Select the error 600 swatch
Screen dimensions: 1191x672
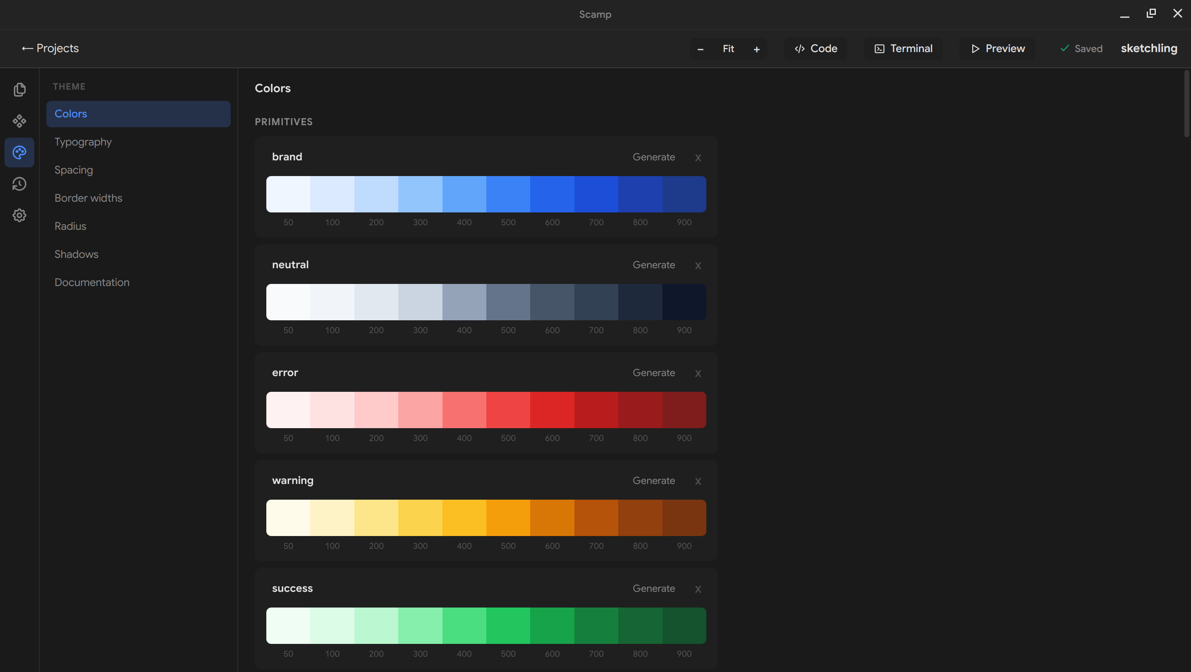[552, 410]
